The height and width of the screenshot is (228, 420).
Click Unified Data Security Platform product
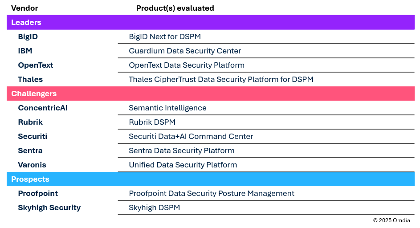183,165
